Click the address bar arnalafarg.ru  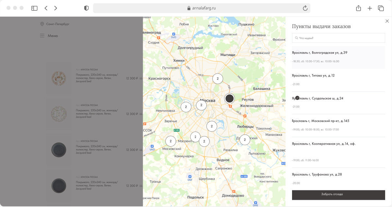pos(201,8)
